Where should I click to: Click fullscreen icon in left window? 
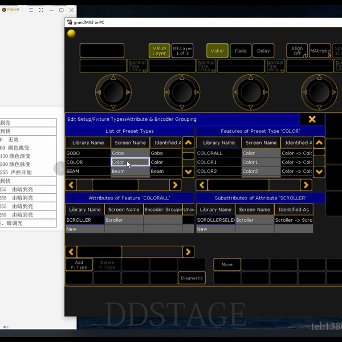point(41,10)
